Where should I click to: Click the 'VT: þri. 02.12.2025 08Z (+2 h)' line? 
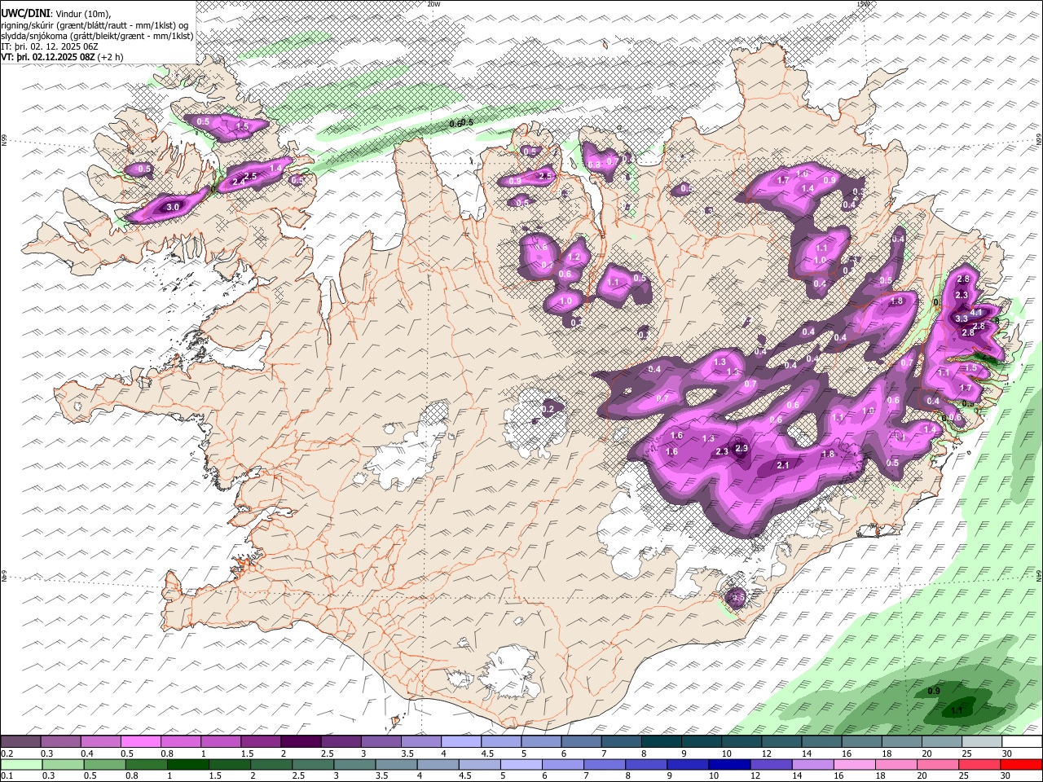click(63, 57)
